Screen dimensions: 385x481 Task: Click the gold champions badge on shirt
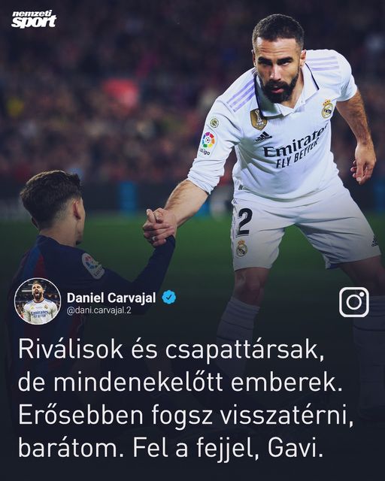click(x=258, y=119)
